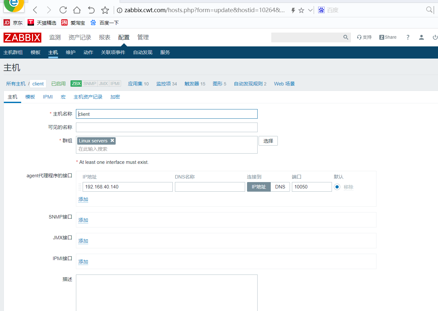Click the SNMP availability badge

pyautogui.click(x=90, y=84)
